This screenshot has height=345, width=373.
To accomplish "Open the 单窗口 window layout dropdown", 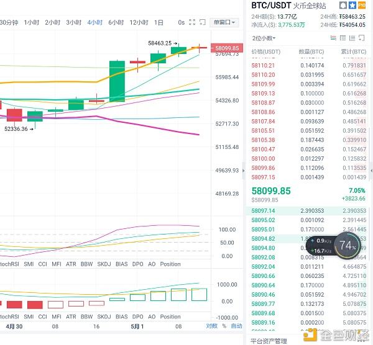I will (x=224, y=22).
